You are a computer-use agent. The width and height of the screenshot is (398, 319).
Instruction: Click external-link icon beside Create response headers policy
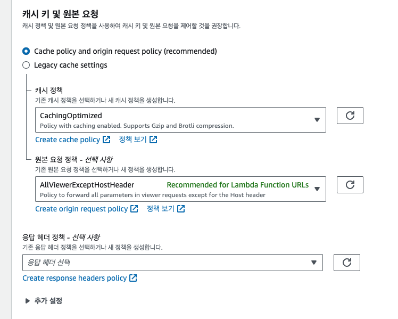click(133, 278)
